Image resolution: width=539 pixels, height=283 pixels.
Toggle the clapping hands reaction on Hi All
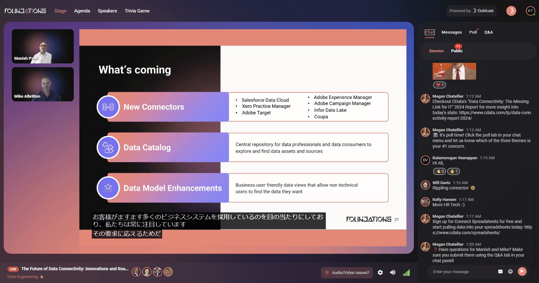pos(439,171)
